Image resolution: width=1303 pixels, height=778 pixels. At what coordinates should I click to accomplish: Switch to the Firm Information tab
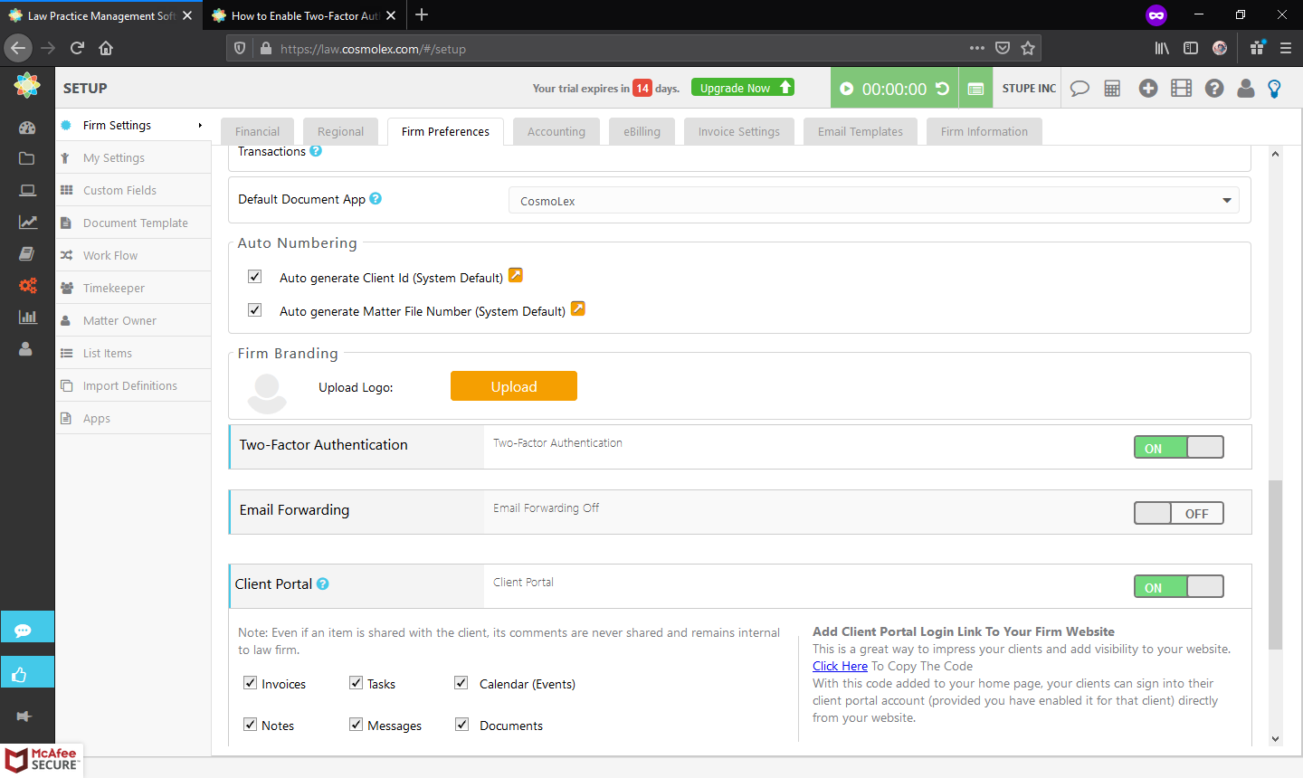tap(984, 131)
